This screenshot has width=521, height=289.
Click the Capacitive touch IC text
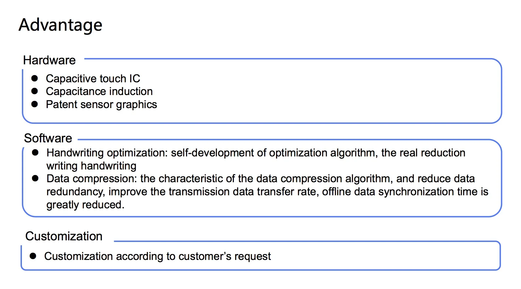93,79
